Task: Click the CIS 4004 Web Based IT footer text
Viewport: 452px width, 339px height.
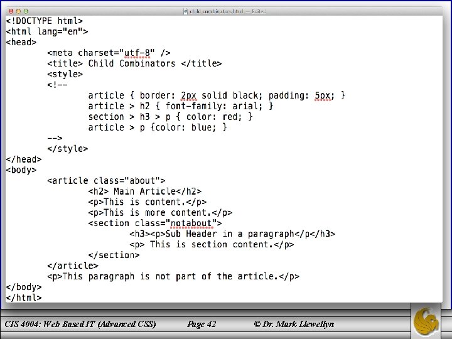Action: (x=80, y=325)
